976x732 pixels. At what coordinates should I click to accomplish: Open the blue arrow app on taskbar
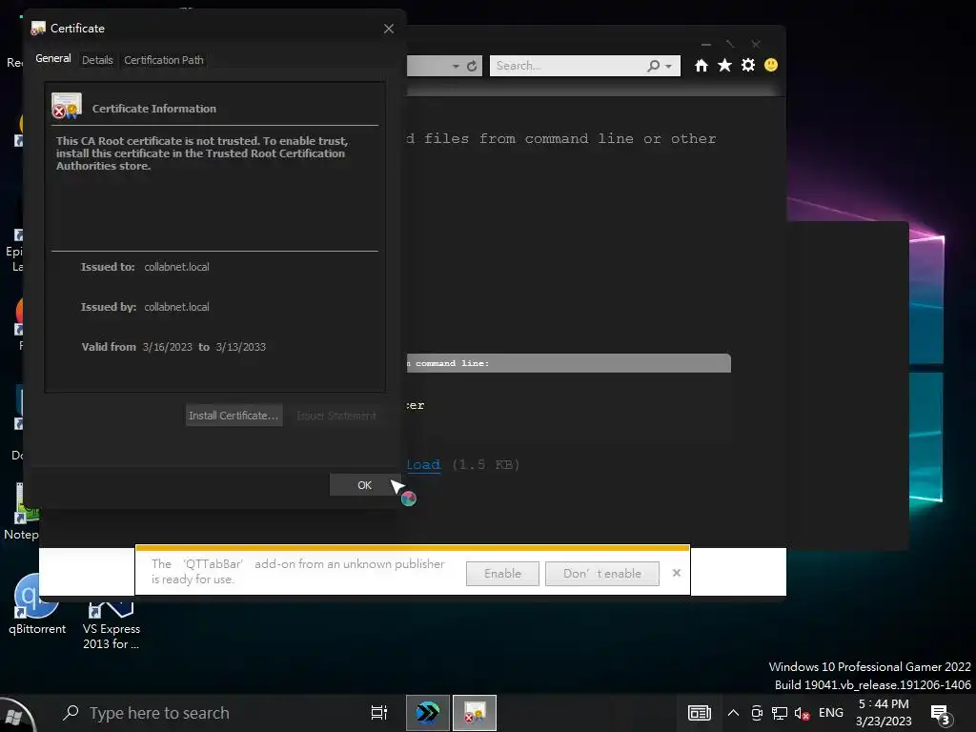tap(428, 713)
